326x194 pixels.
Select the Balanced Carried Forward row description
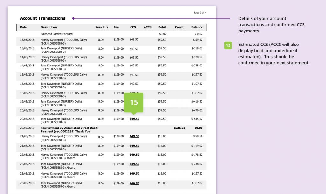(57, 34)
